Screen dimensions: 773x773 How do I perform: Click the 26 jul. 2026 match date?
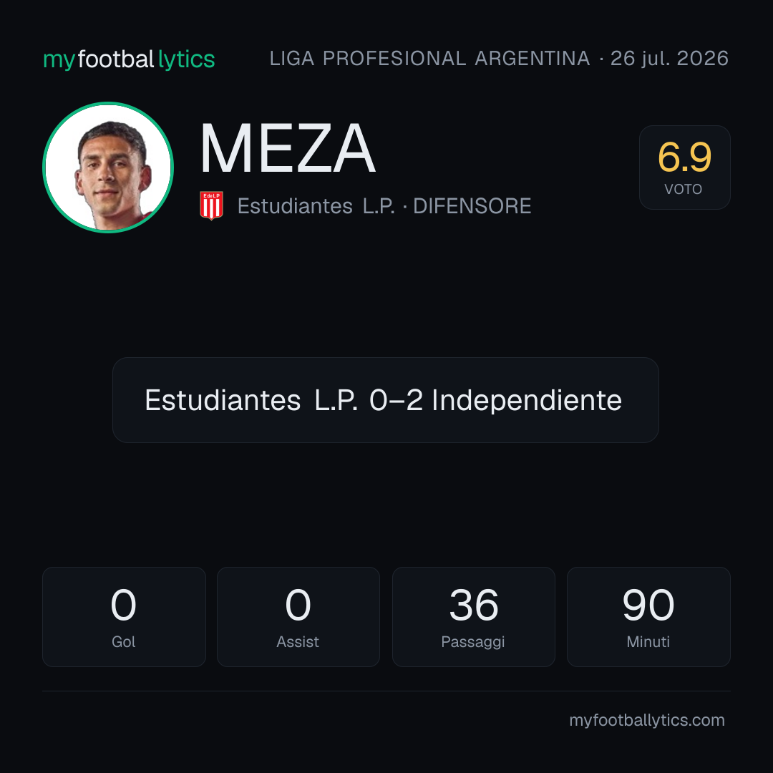669,59
